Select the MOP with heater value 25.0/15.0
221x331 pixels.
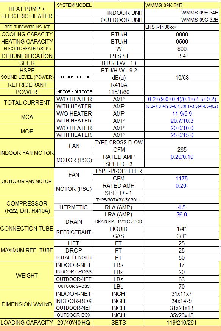pyautogui.click(x=182, y=135)
